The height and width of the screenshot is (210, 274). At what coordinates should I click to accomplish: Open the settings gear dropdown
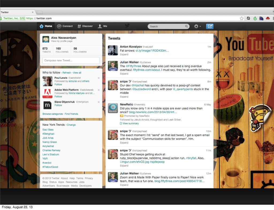pos(197,26)
